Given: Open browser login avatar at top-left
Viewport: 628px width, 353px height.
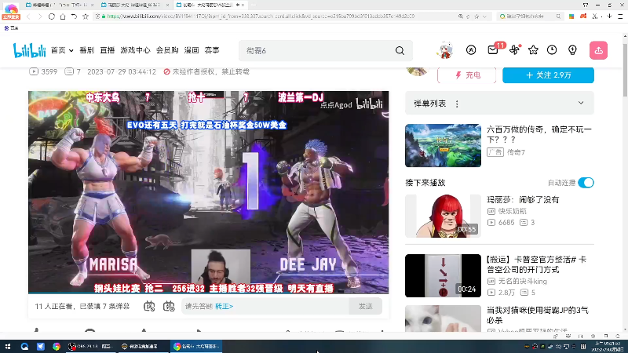Looking at the screenshot, I should pos(11,11).
